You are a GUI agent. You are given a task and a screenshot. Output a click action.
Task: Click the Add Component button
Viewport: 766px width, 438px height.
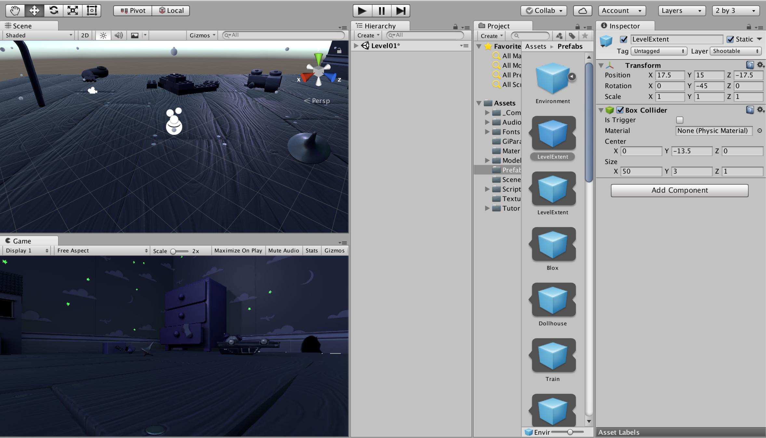(x=679, y=190)
